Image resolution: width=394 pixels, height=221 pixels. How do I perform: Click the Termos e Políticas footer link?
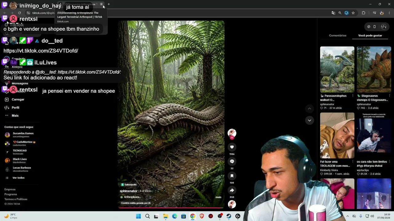16,199
